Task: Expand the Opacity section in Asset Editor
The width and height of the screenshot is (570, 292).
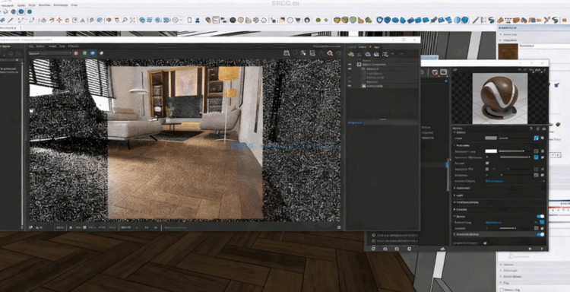Action: [454, 209]
